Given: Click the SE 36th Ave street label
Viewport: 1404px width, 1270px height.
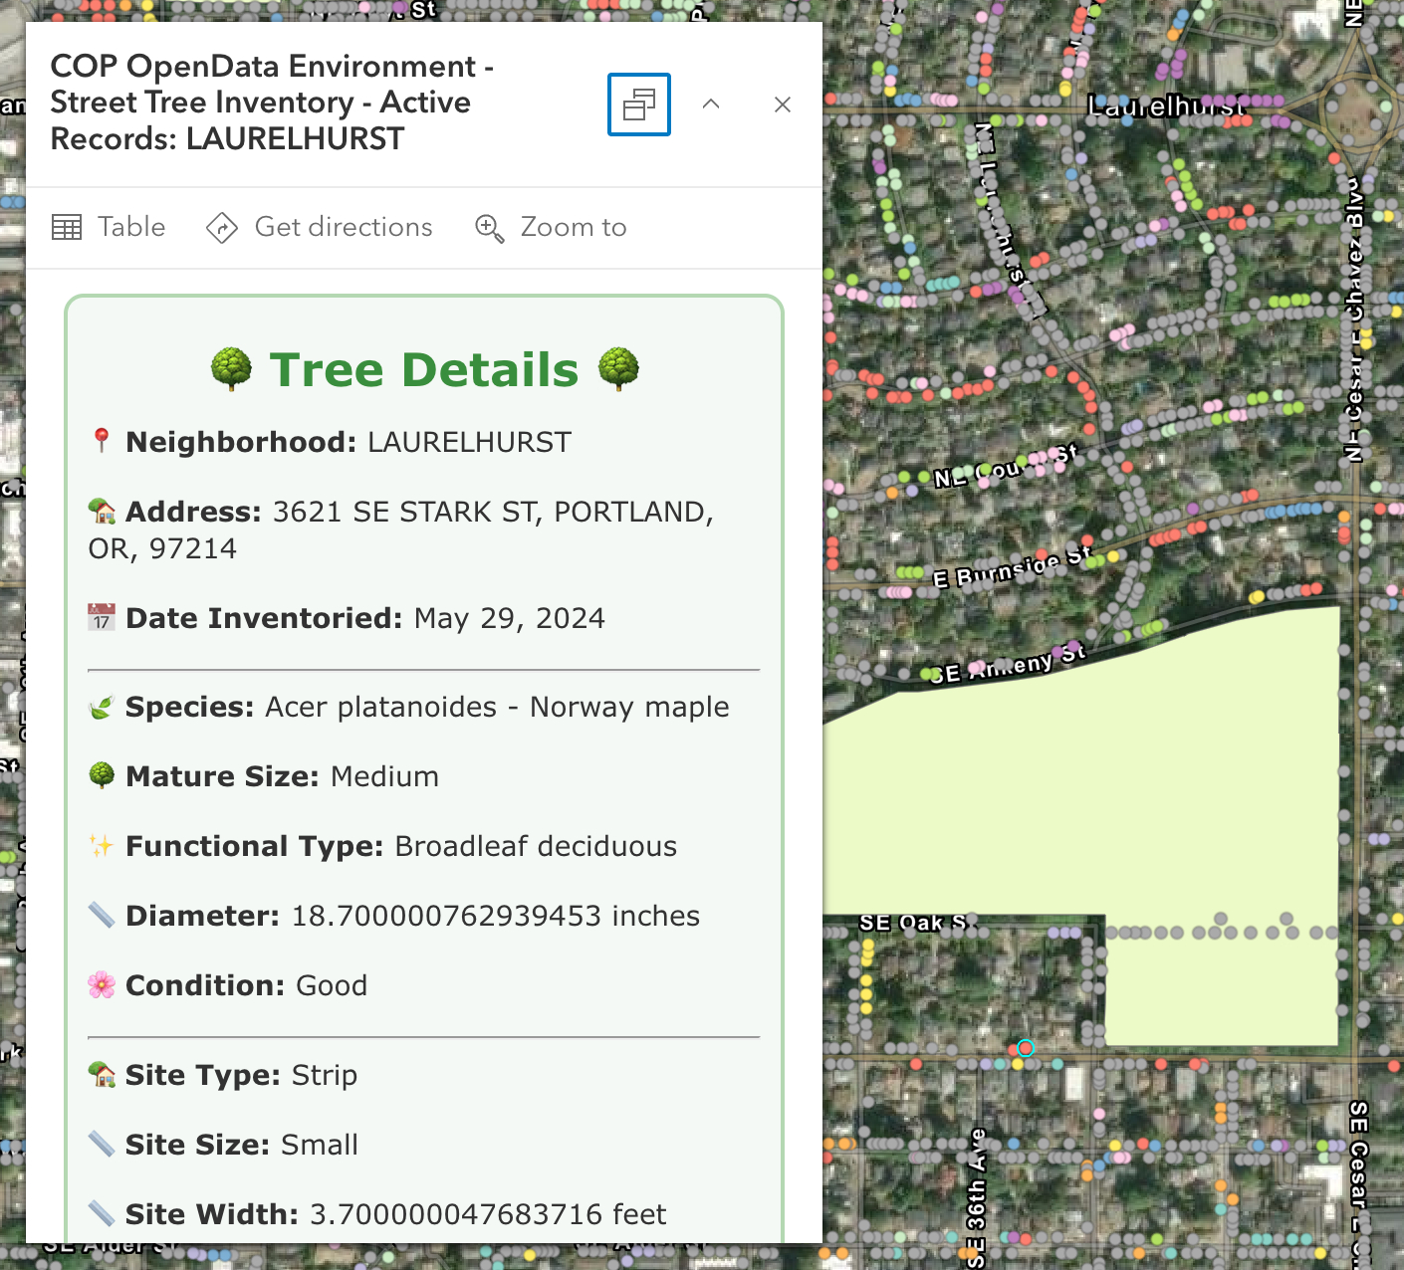Looking at the screenshot, I should point(977,1197).
